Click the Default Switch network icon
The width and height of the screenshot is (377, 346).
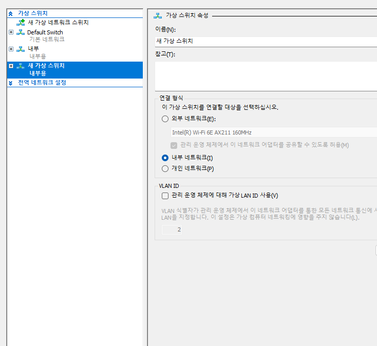point(21,32)
